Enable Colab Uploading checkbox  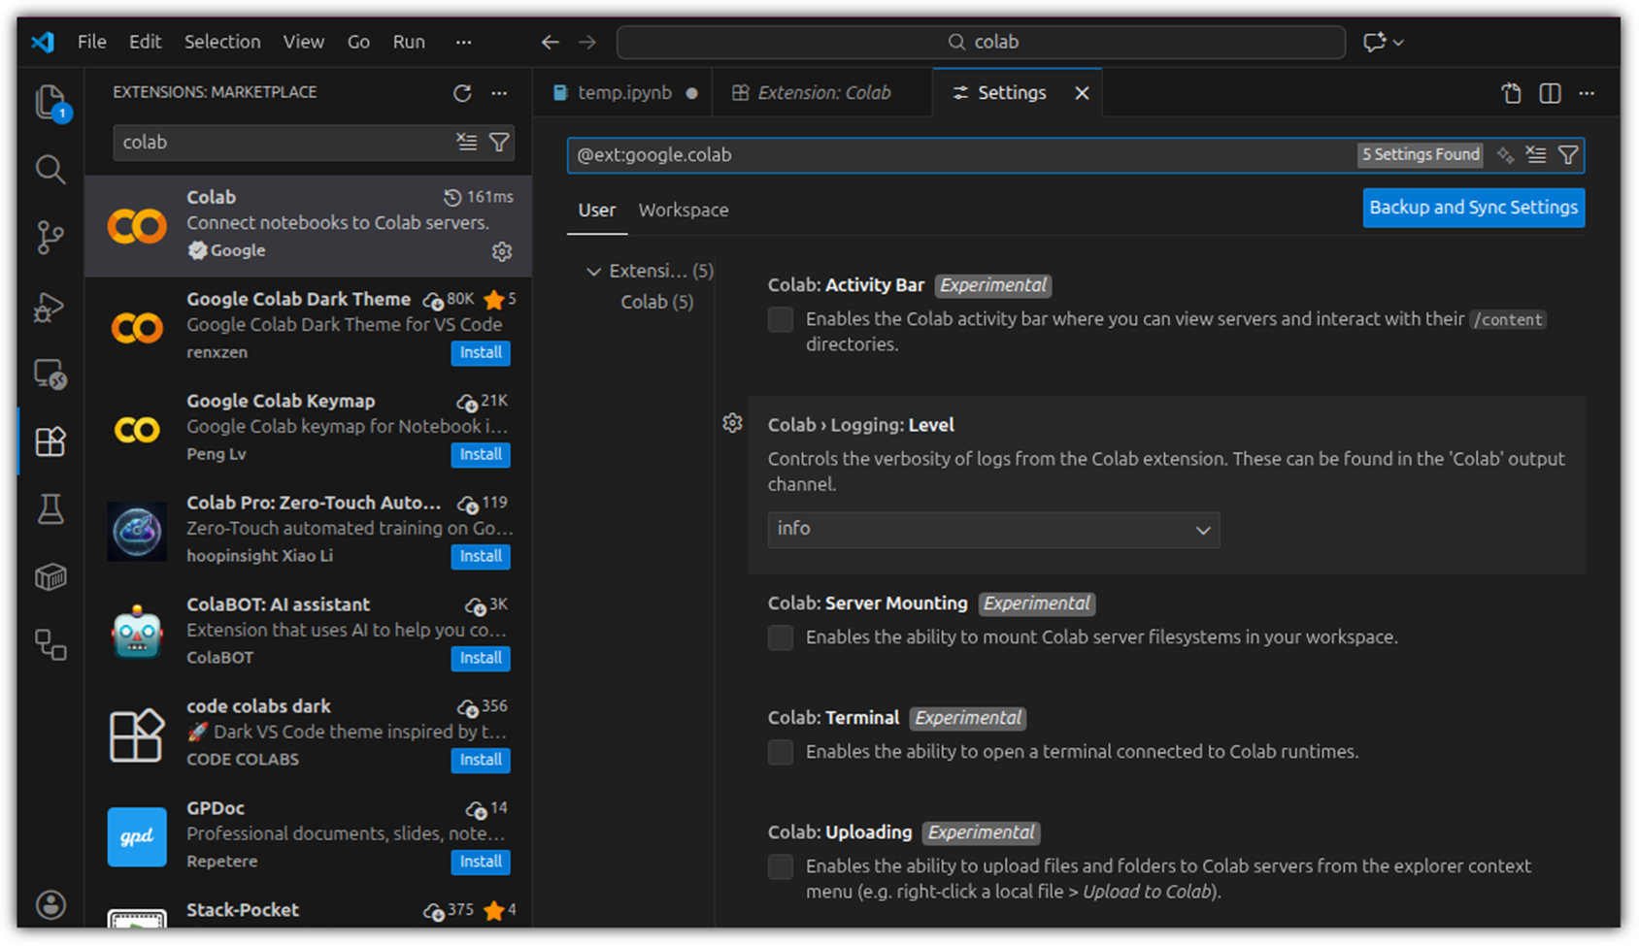[781, 866]
